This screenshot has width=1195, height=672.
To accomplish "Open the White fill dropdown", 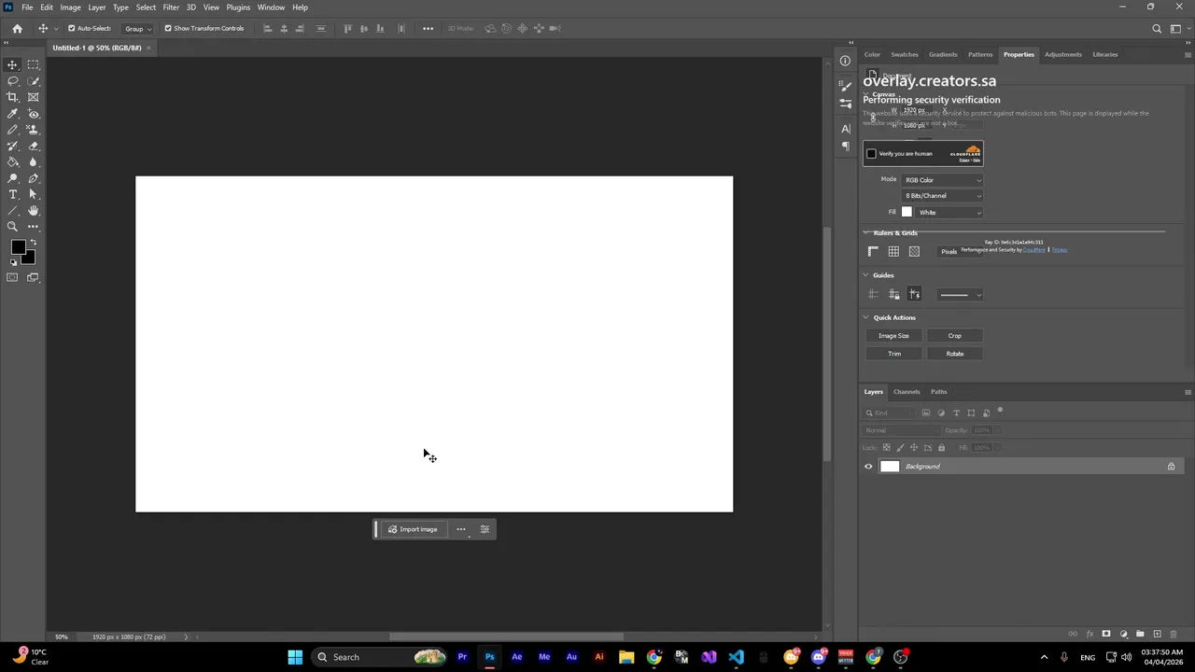I will coord(949,213).
